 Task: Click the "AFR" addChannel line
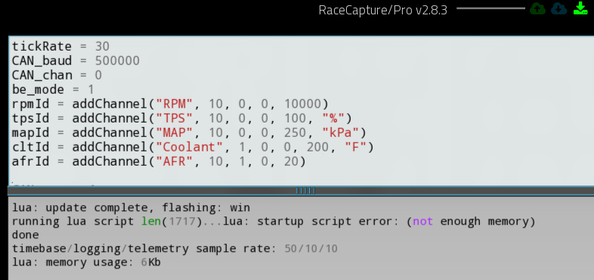click(159, 161)
